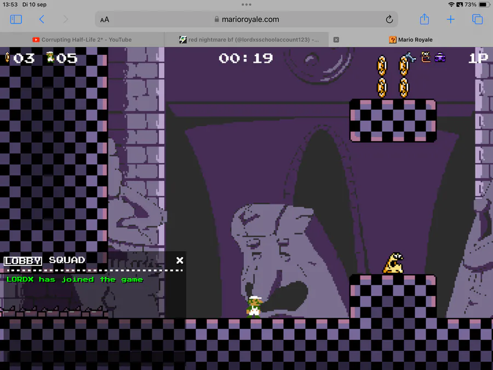Switch to the Corrupting Half-Life 2 YouTube tab
This screenshot has height=370, width=493.
82,39
